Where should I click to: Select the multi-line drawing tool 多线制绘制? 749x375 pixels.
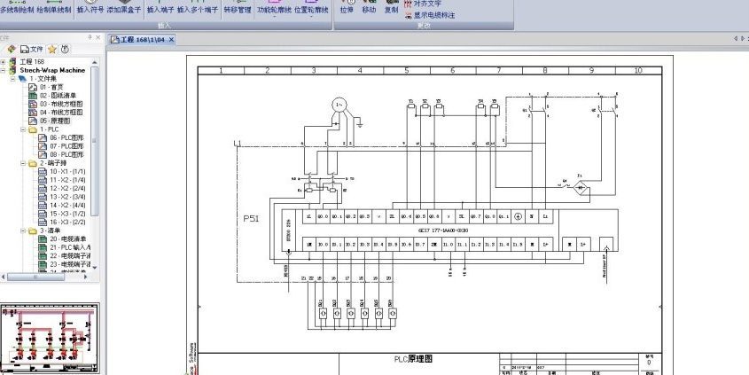click(x=17, y=8)
